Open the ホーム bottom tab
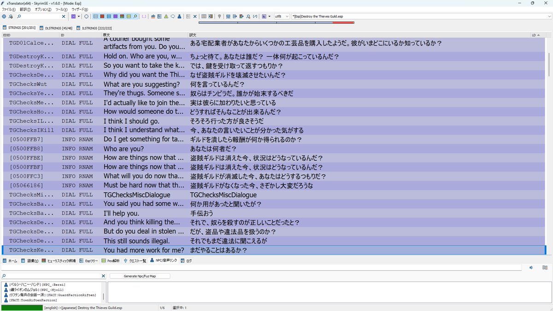The width and height of the screenshot is (553, 311). pyautogui.click(x=10, y=261)
